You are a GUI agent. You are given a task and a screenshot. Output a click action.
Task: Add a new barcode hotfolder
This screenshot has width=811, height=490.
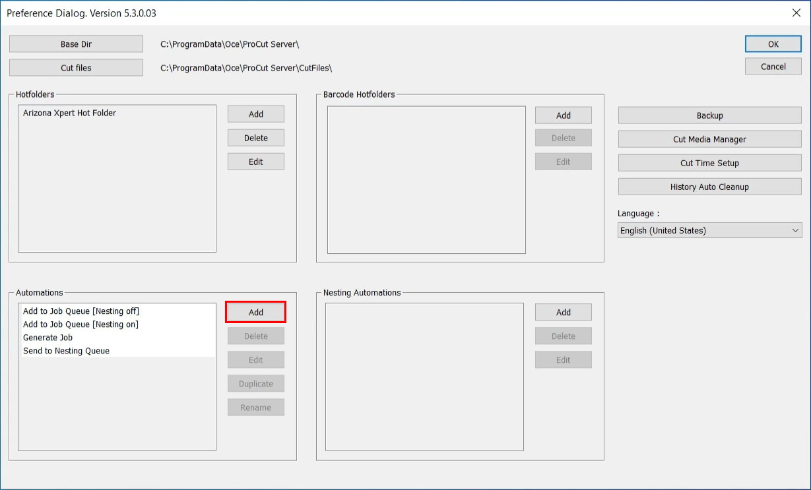(x=563, y=115)
